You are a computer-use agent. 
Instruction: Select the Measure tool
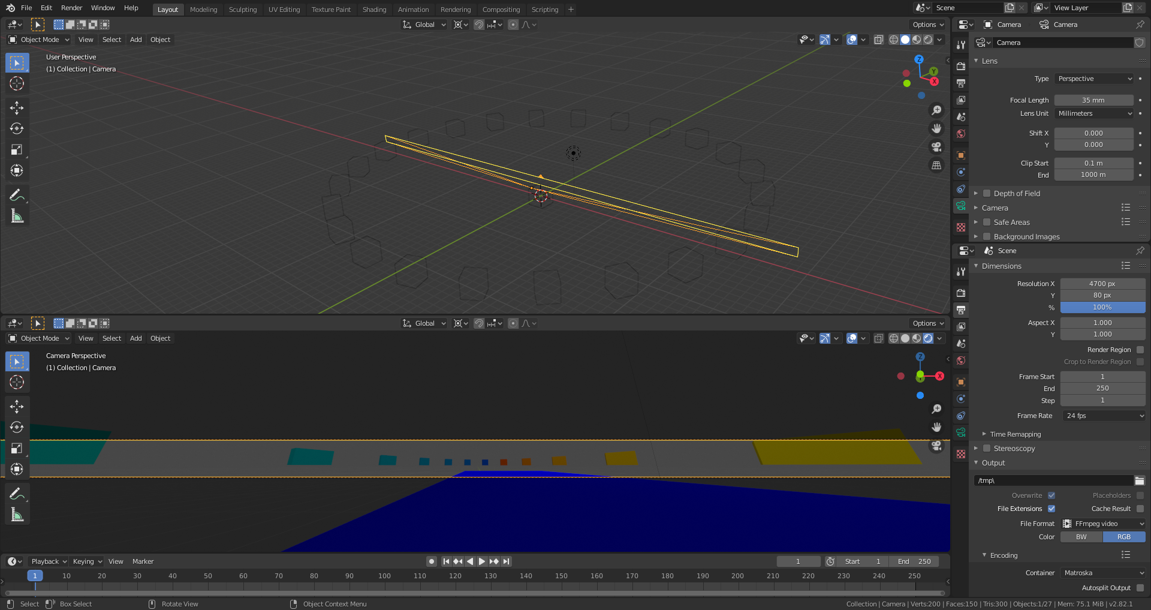(17, 215)
